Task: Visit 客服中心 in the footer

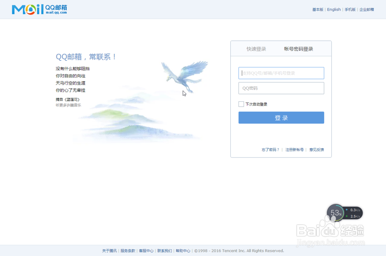Action: point(146,251)
